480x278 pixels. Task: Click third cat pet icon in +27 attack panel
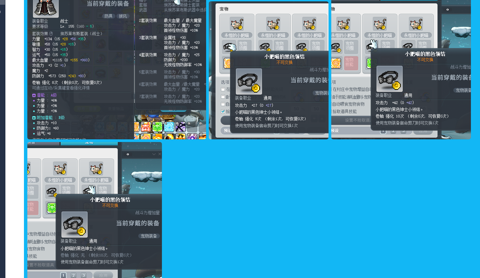[309, 24]
